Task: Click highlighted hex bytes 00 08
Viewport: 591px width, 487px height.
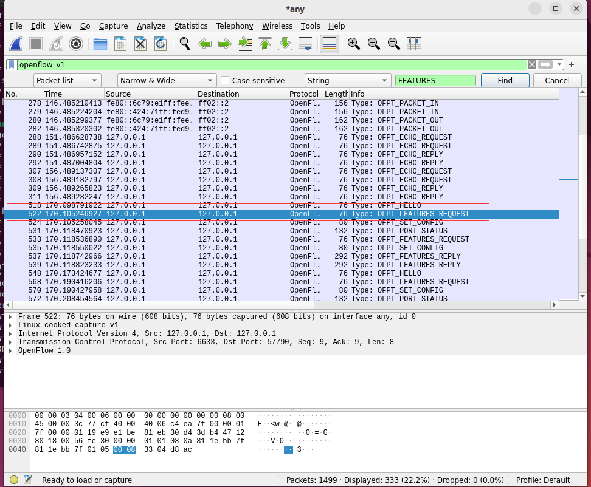Action: tap(124, 449)
